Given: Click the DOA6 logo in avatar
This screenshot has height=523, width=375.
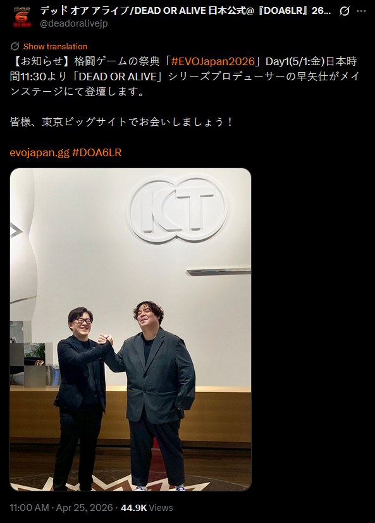Looking at the screenshot, I should (x=22, y=16).
